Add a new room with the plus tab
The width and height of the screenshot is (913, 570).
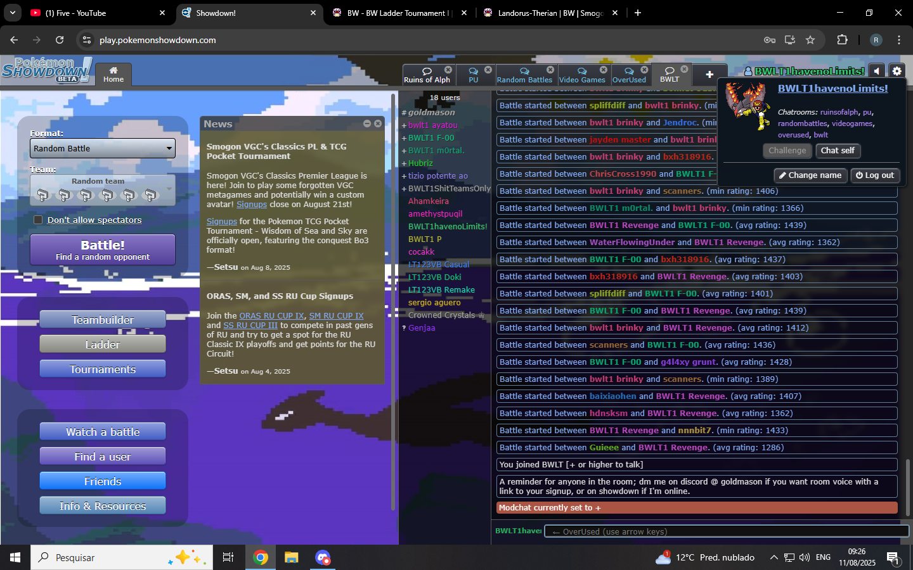(x=709, y=75)
